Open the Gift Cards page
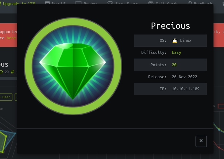The image size is (224, 159). [167, 4]
